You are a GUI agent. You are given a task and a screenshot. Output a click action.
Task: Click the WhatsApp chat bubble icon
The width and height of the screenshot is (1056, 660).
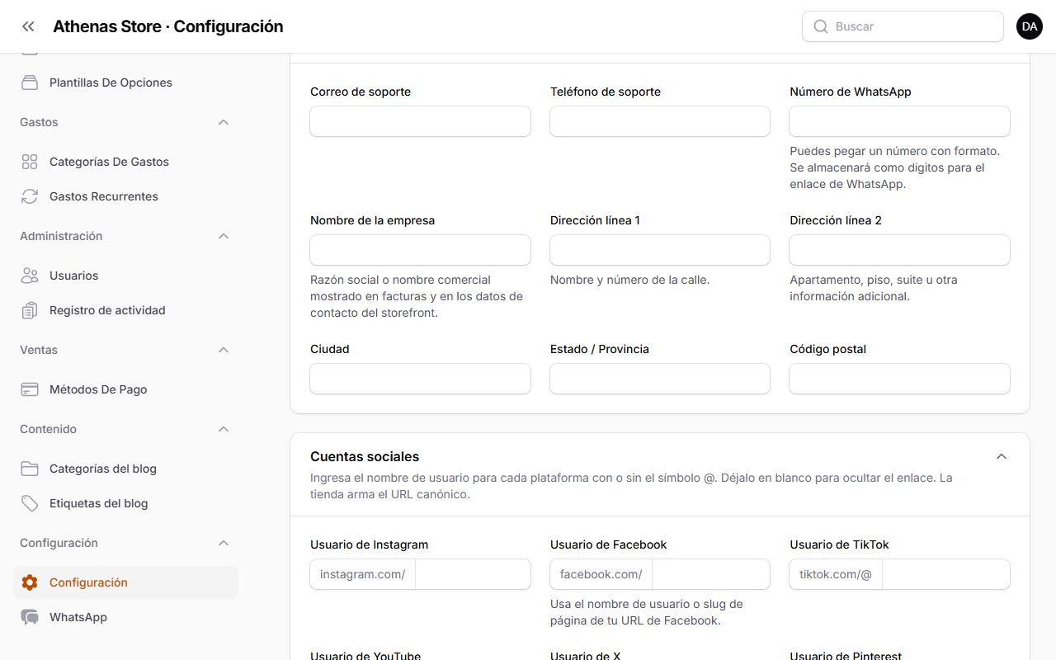click(30, 617)
